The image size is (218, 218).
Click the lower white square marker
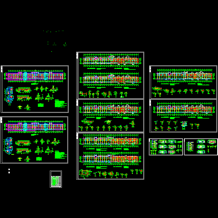click(9, 172)
